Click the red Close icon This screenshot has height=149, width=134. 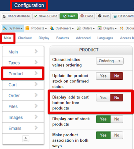(82, 16)
